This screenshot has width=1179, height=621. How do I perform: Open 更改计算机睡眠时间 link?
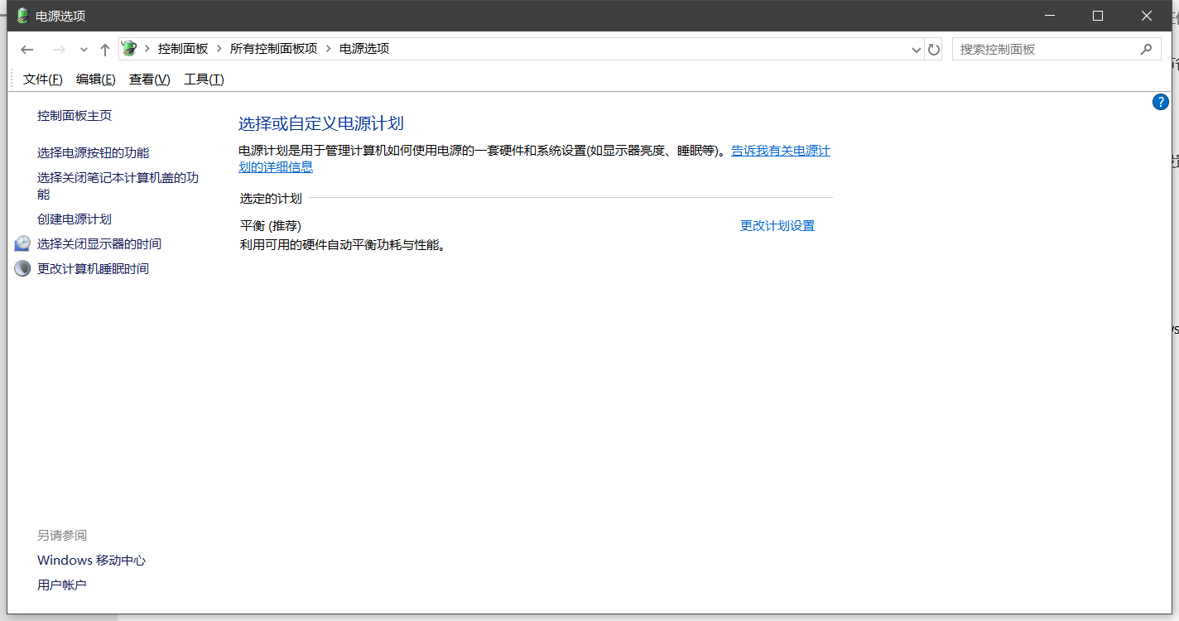pos(94,269)
